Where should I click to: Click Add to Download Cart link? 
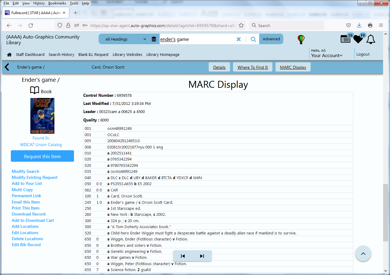point(33,220)
